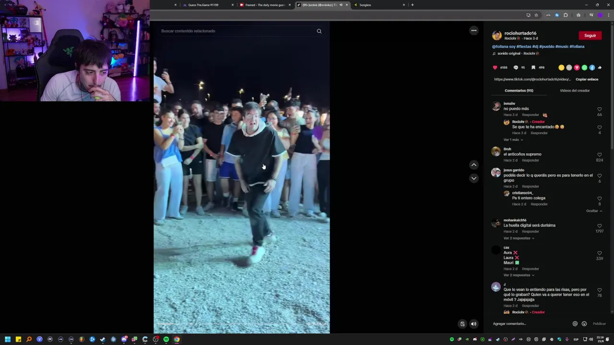Open the emoji picker in comment box
The image size is (614, 345).
pos(584,324)
